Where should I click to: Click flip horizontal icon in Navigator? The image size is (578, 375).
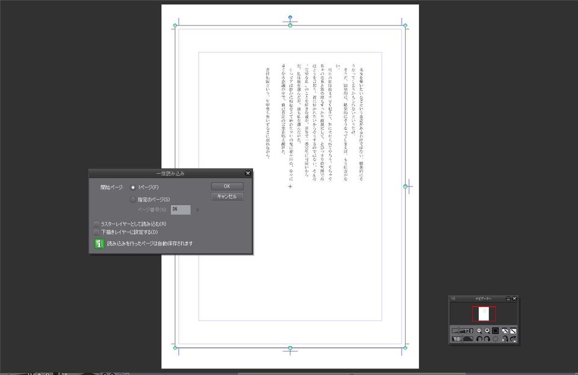tap(506, 339)
